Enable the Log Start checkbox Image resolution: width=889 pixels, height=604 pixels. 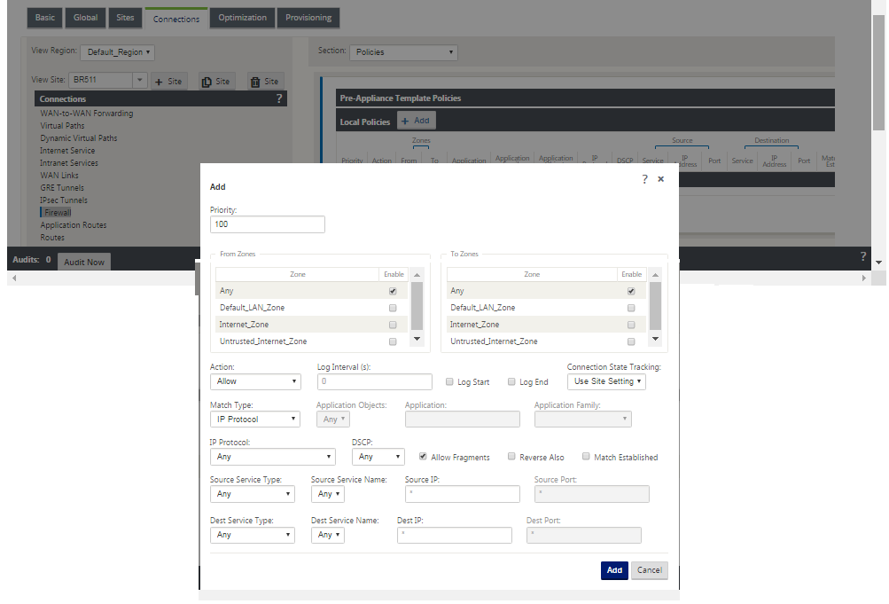click(x=449, y=381)
